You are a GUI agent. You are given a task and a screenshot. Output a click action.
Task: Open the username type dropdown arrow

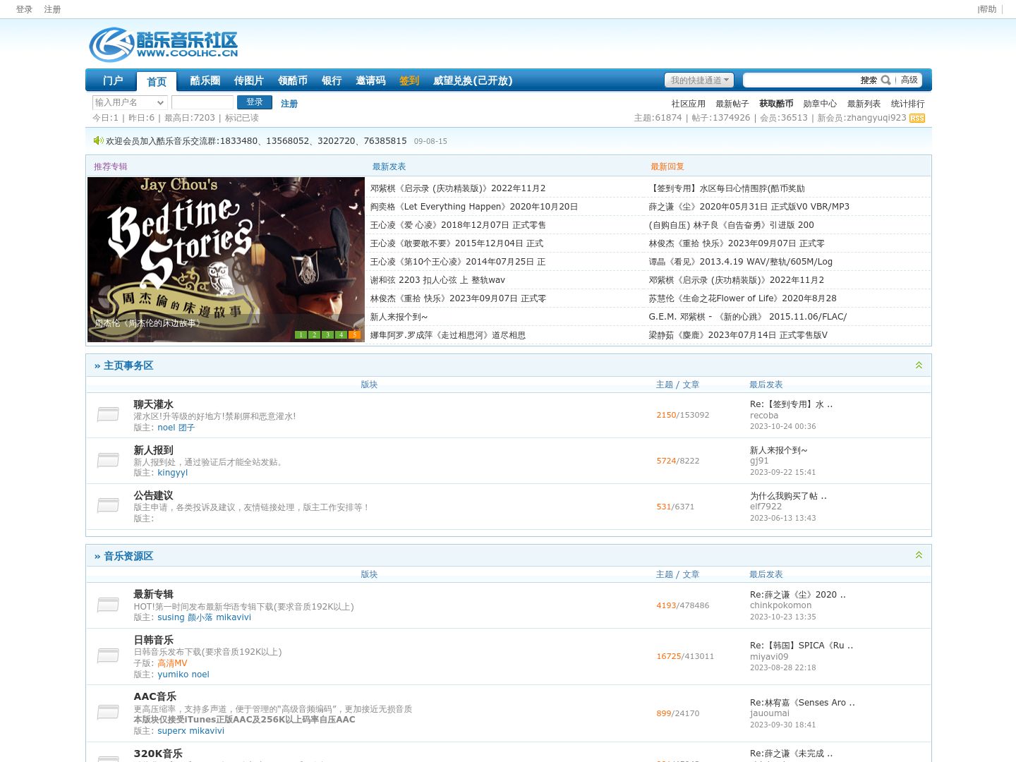pyautogui.click(x=160, y=103)
